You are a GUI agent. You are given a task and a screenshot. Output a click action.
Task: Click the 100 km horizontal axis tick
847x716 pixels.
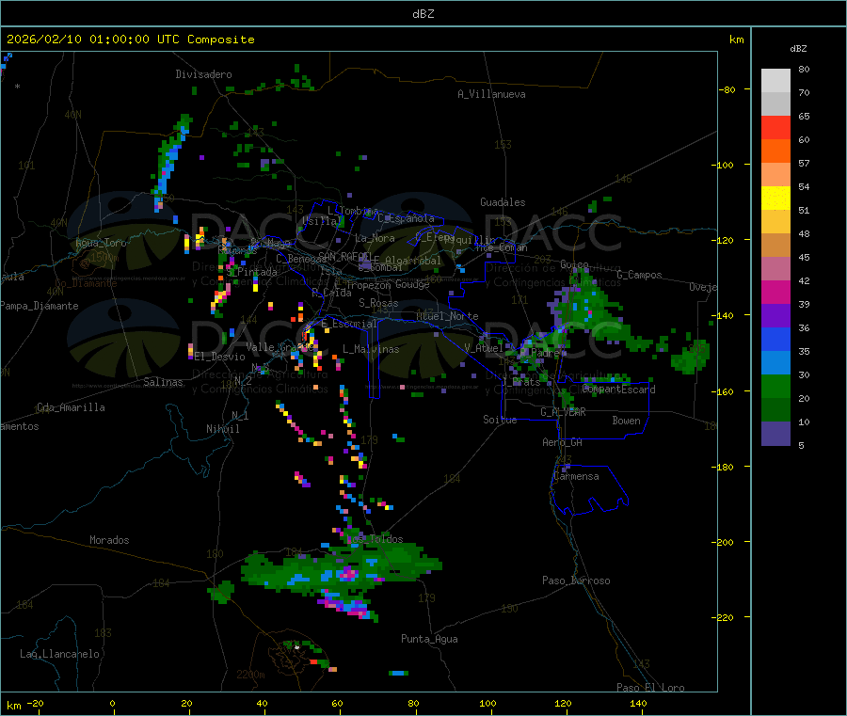coord(487,703)
